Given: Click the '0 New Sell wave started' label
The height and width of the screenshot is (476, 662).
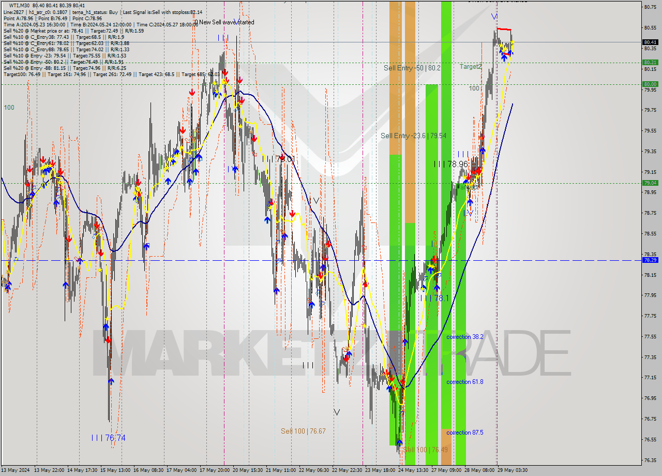Looking at the screenshot, I should point(224,22).
